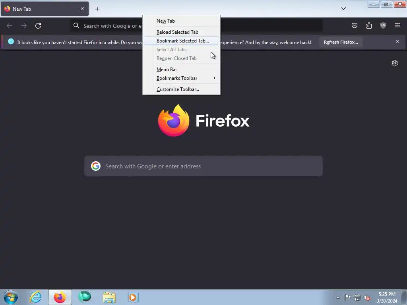Click the Back navigation arrow

[x=10, y=26]
